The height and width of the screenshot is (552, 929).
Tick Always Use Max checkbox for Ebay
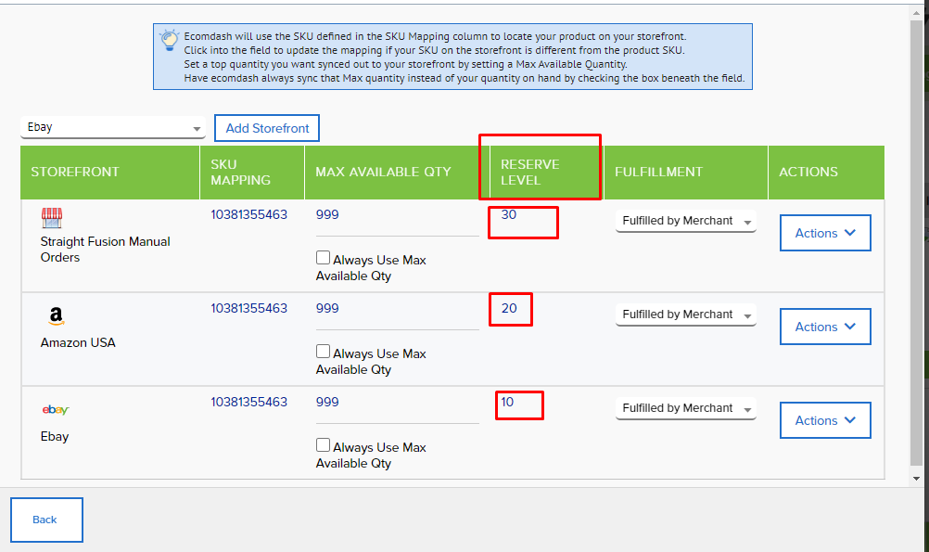323,445
